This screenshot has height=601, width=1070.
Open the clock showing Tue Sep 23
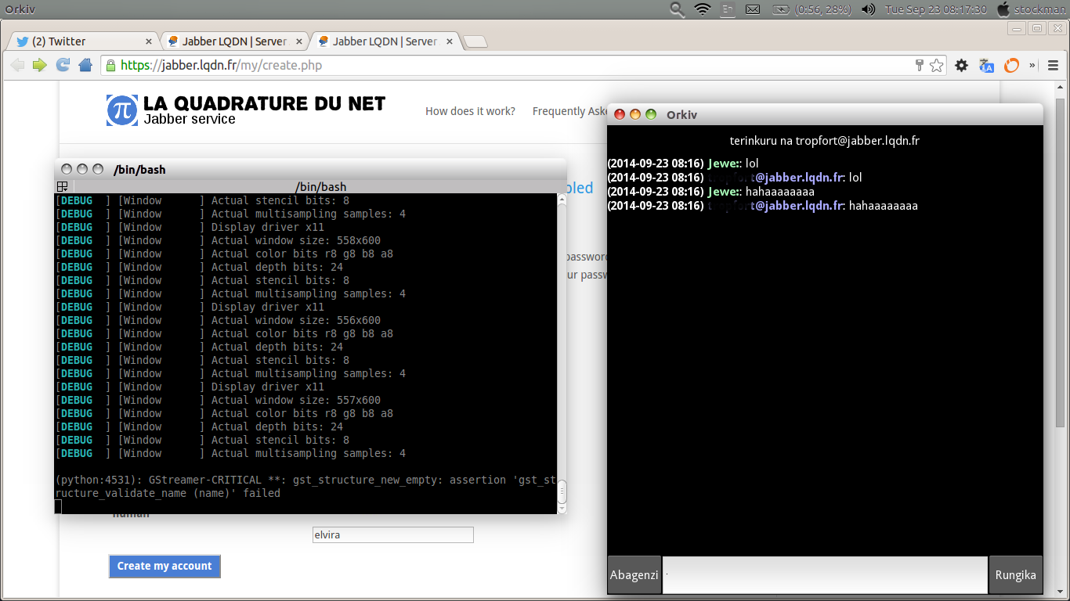pyautogui.click(x=935, y=9)
